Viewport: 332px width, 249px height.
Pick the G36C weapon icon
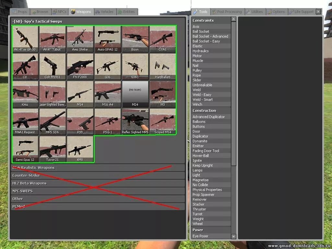135,67
